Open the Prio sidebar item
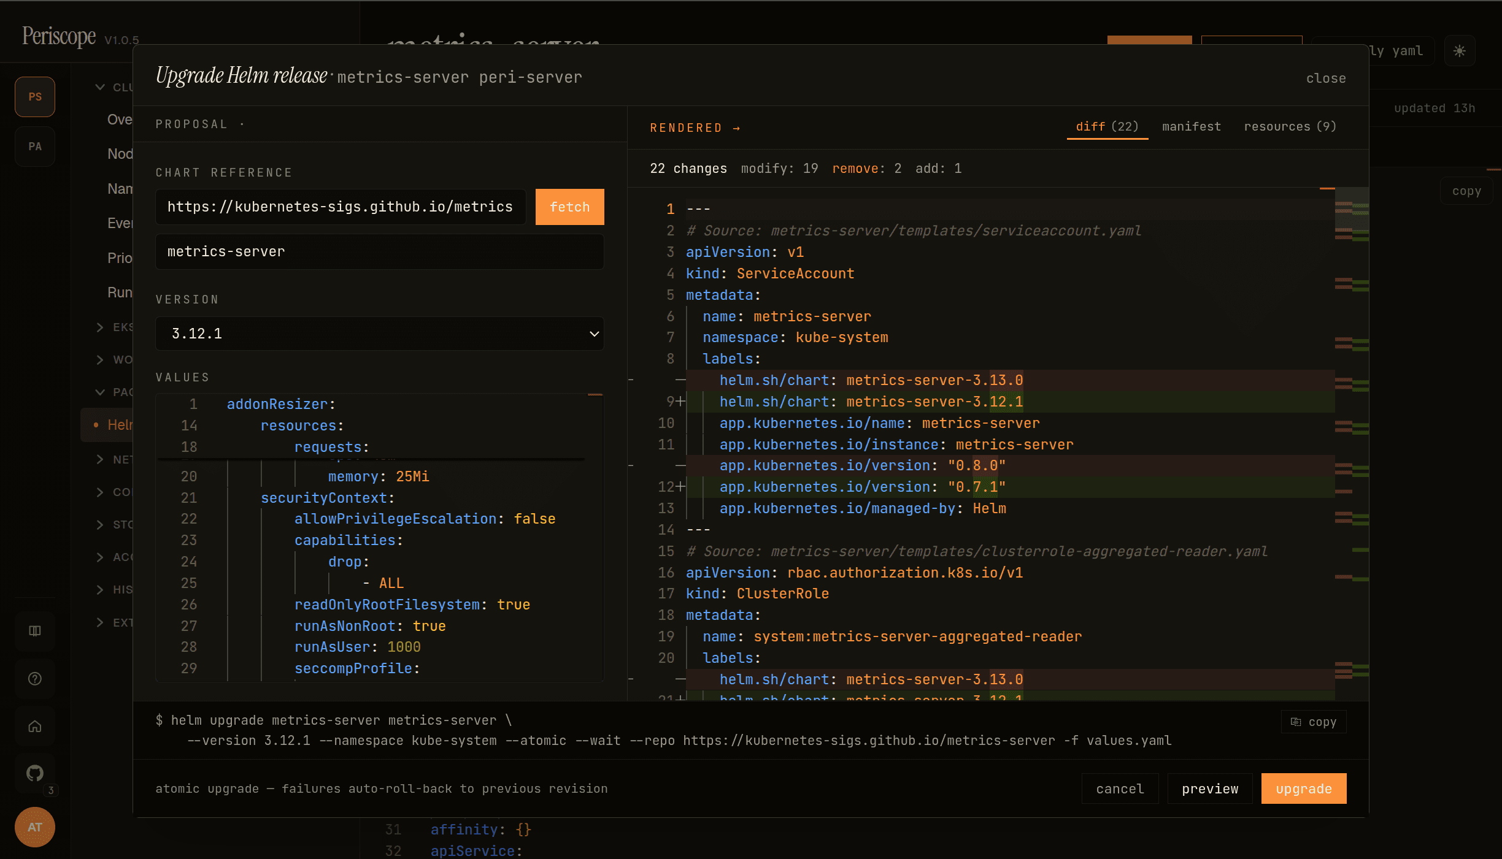The height and width of the screenshot is (859, 1502). click(x=120, y=258)
